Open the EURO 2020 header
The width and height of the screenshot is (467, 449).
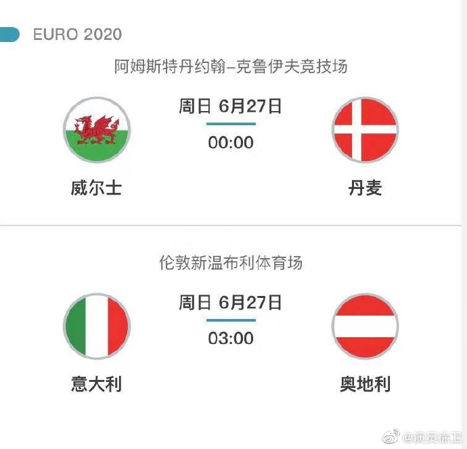77,35
